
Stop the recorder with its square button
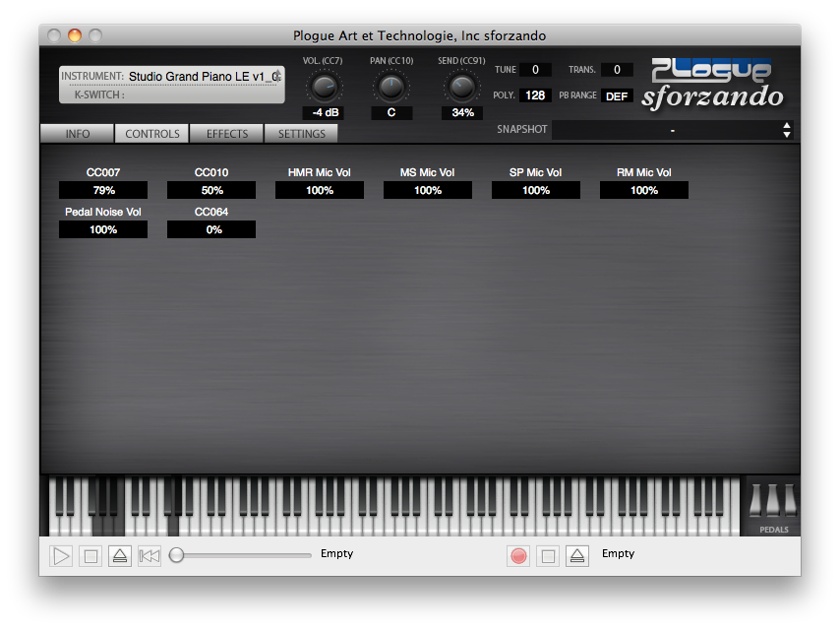(x=548, y=556)
